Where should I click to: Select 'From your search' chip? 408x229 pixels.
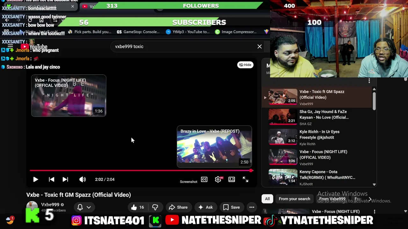click(294, 199)
